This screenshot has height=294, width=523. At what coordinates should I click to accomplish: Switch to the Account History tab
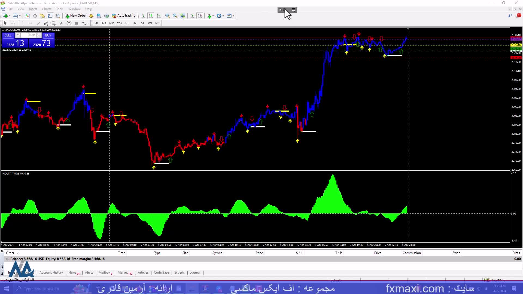click(51, 272)
